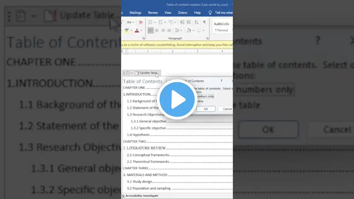Center the paragraph text
Screen dimensions: 354x199
pos(157,30)
